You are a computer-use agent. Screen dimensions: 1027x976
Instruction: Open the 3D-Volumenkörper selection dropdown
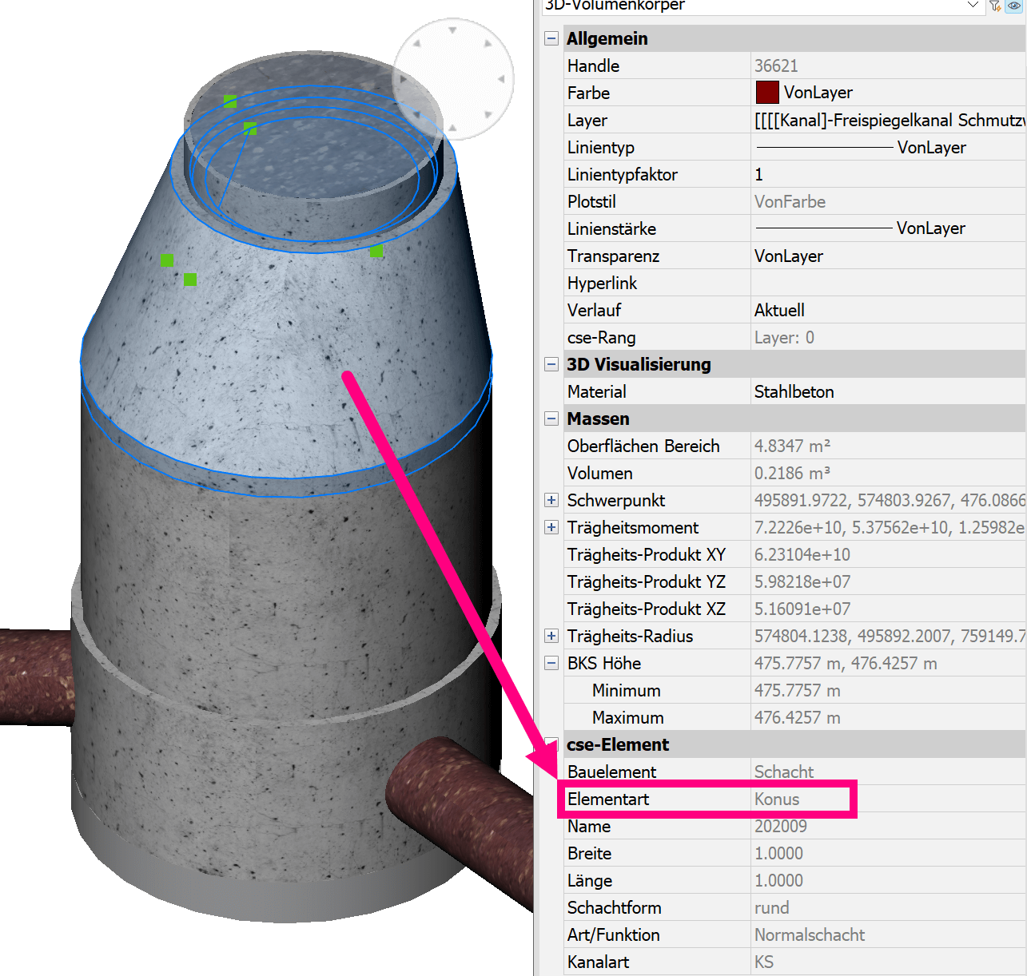(973, 5)
